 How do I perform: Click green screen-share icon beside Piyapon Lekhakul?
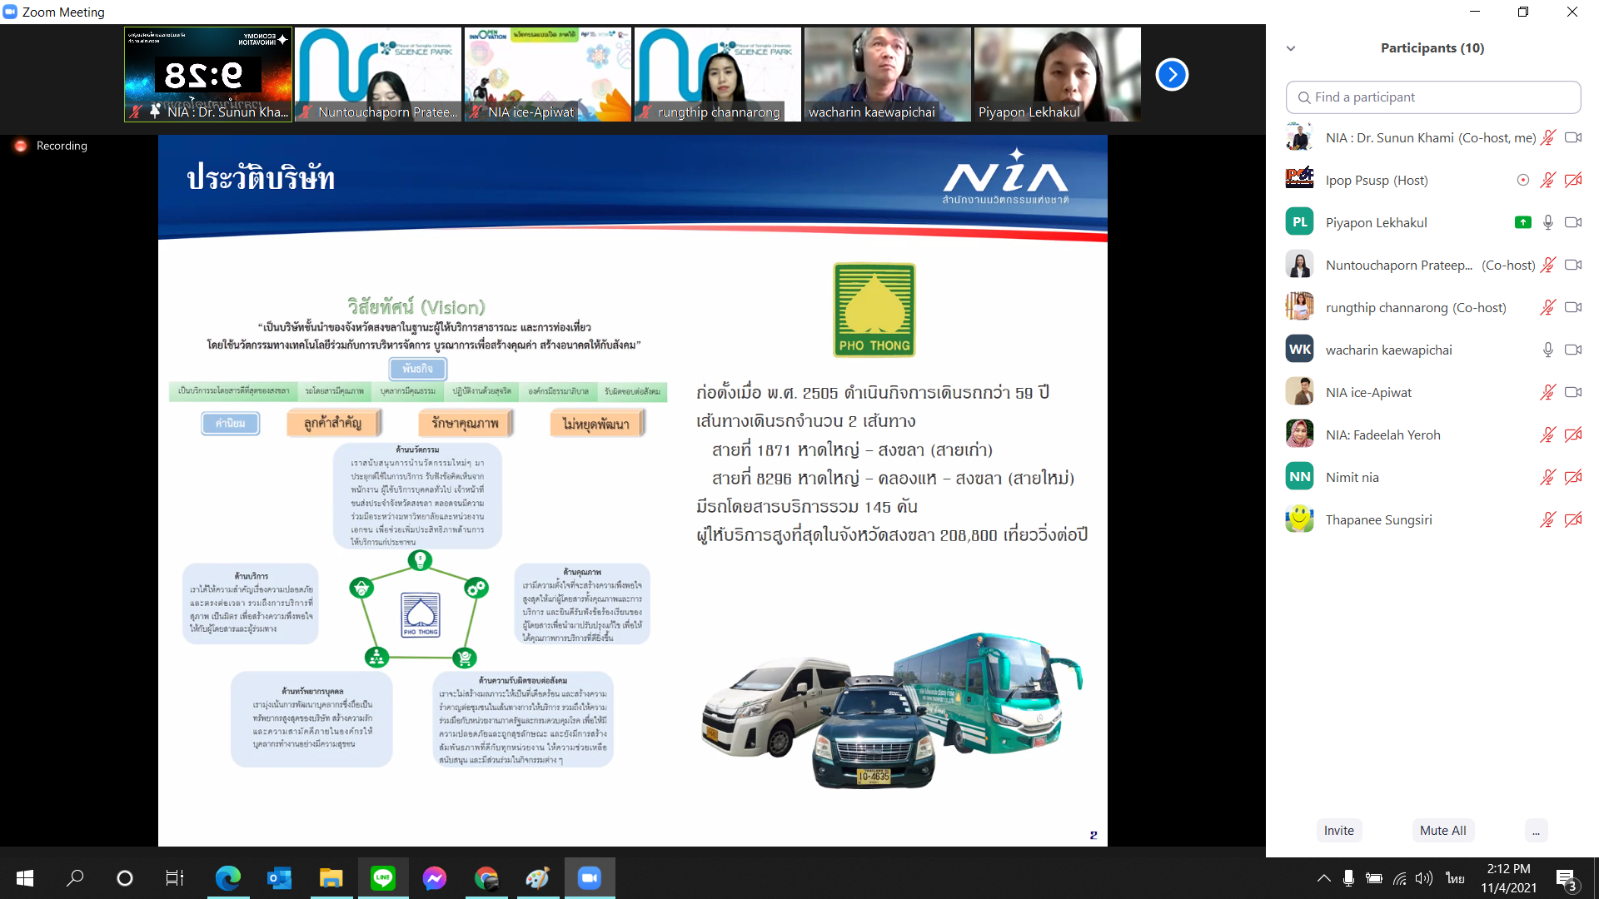click(1522, 222)
